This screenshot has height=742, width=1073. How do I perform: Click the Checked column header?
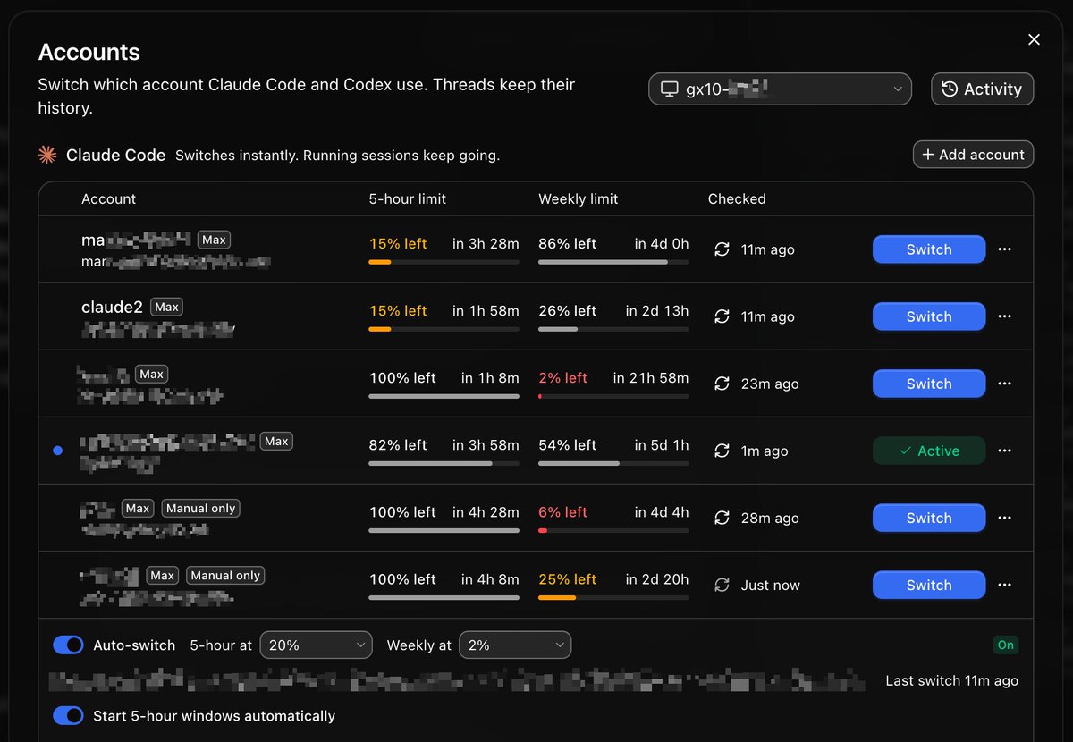(737, 198)
